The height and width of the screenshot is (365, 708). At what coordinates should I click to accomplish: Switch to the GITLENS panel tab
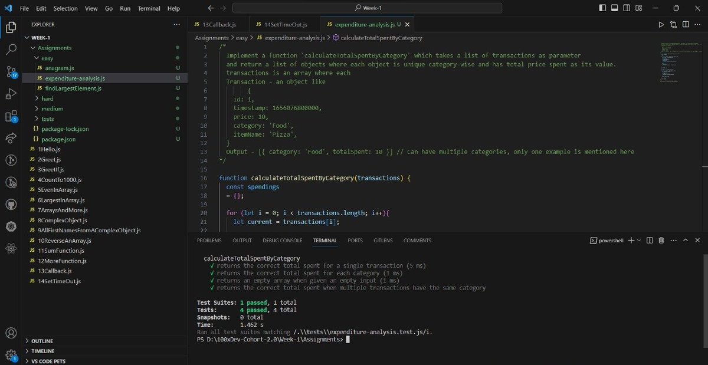pyautogui.click(x=383, y=241)
